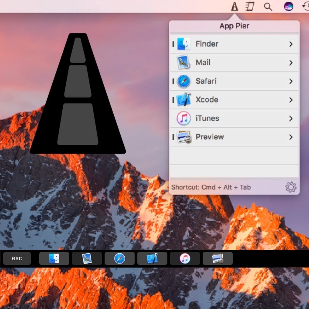Click the Time Machine menu bar icon
Viewport: 309px width, 309px height.
[305, 7]
